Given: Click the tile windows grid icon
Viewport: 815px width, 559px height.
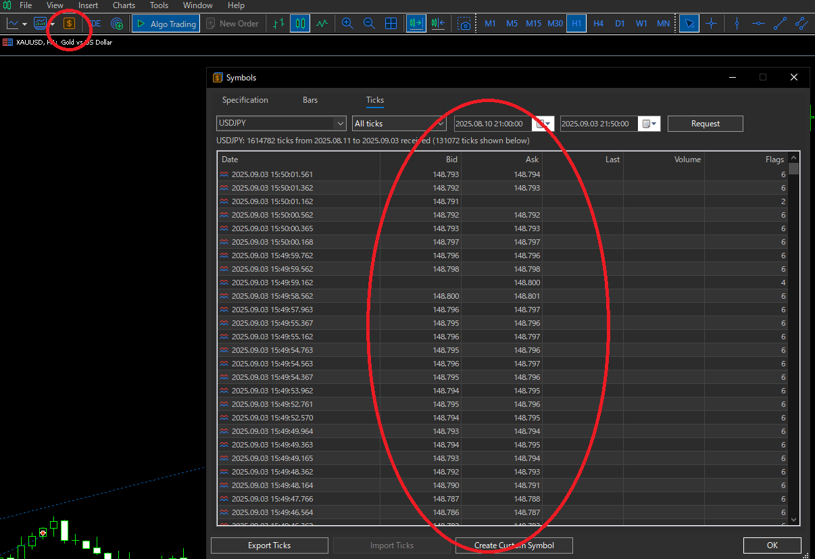Looking at the screenshot, I should coord(391,24).
